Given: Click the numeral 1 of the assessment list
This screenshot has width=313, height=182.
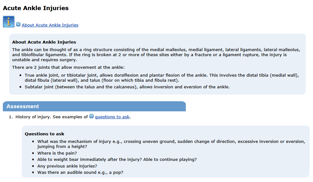Looking at the screenshot, I should [x=11, y=117].
